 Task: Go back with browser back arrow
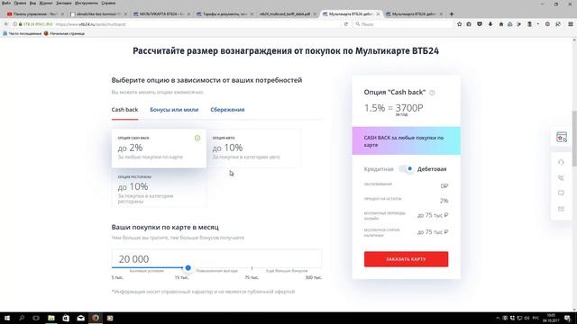[6, 24]
